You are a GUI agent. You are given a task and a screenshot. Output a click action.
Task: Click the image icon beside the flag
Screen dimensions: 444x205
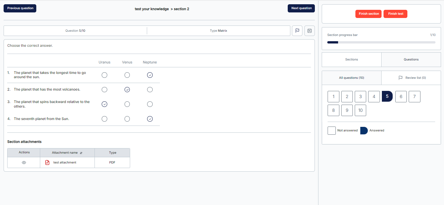(309, 31)
